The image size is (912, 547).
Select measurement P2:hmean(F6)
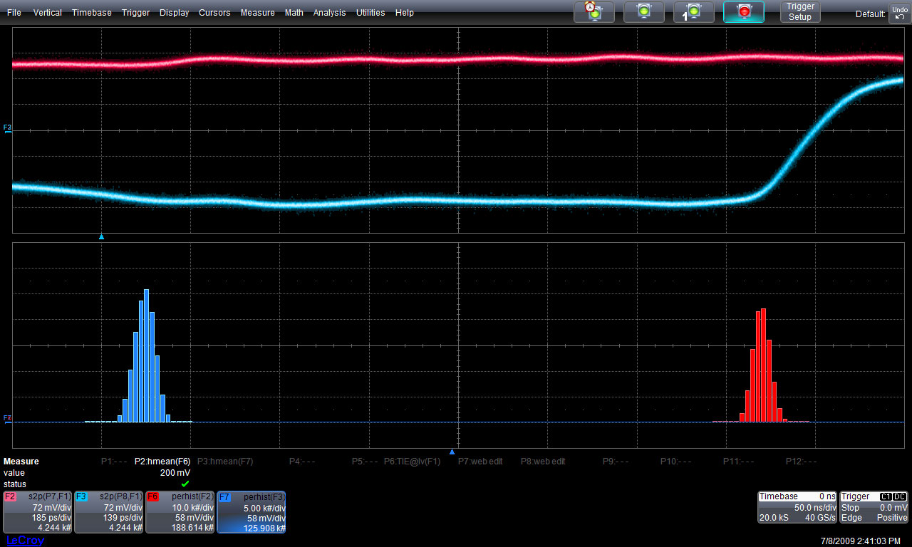(162, 462)
